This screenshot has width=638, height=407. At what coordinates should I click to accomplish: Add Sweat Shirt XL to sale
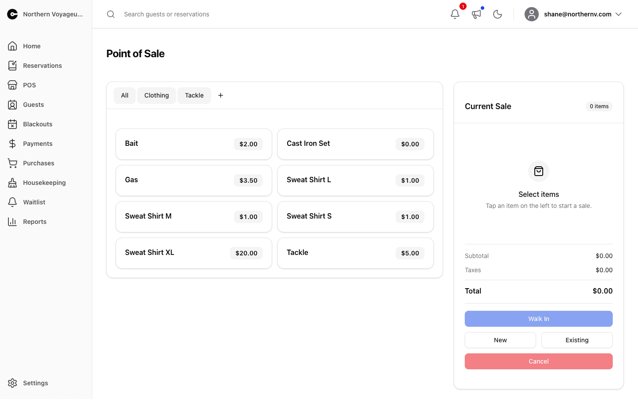pos(194,253)
